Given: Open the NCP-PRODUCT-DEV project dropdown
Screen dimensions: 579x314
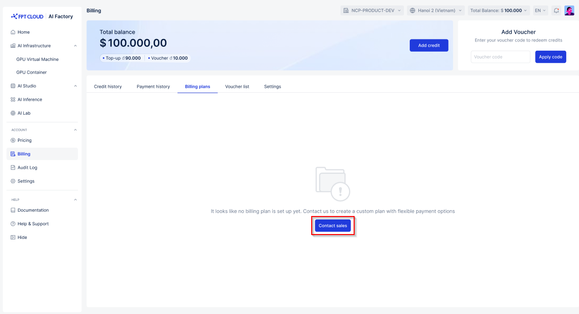Looking at the screenshot, I should click(372, 10).
